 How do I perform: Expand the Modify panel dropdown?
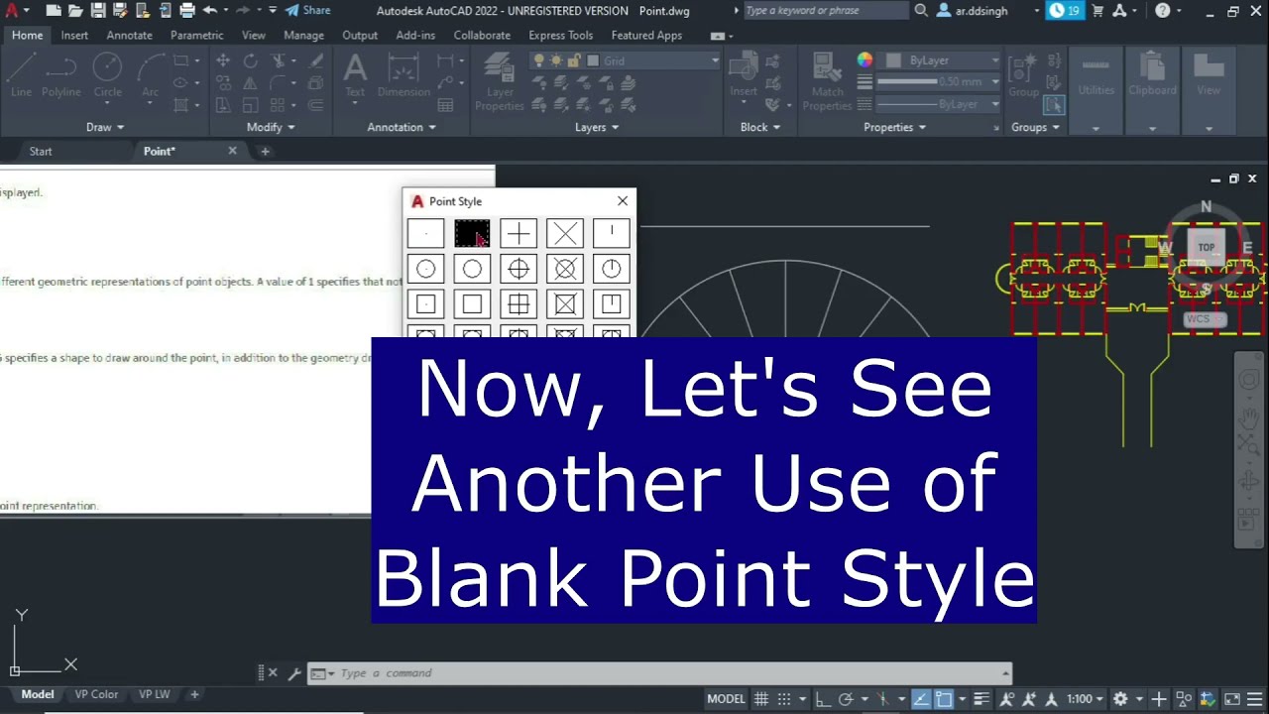tap(271, 127)
